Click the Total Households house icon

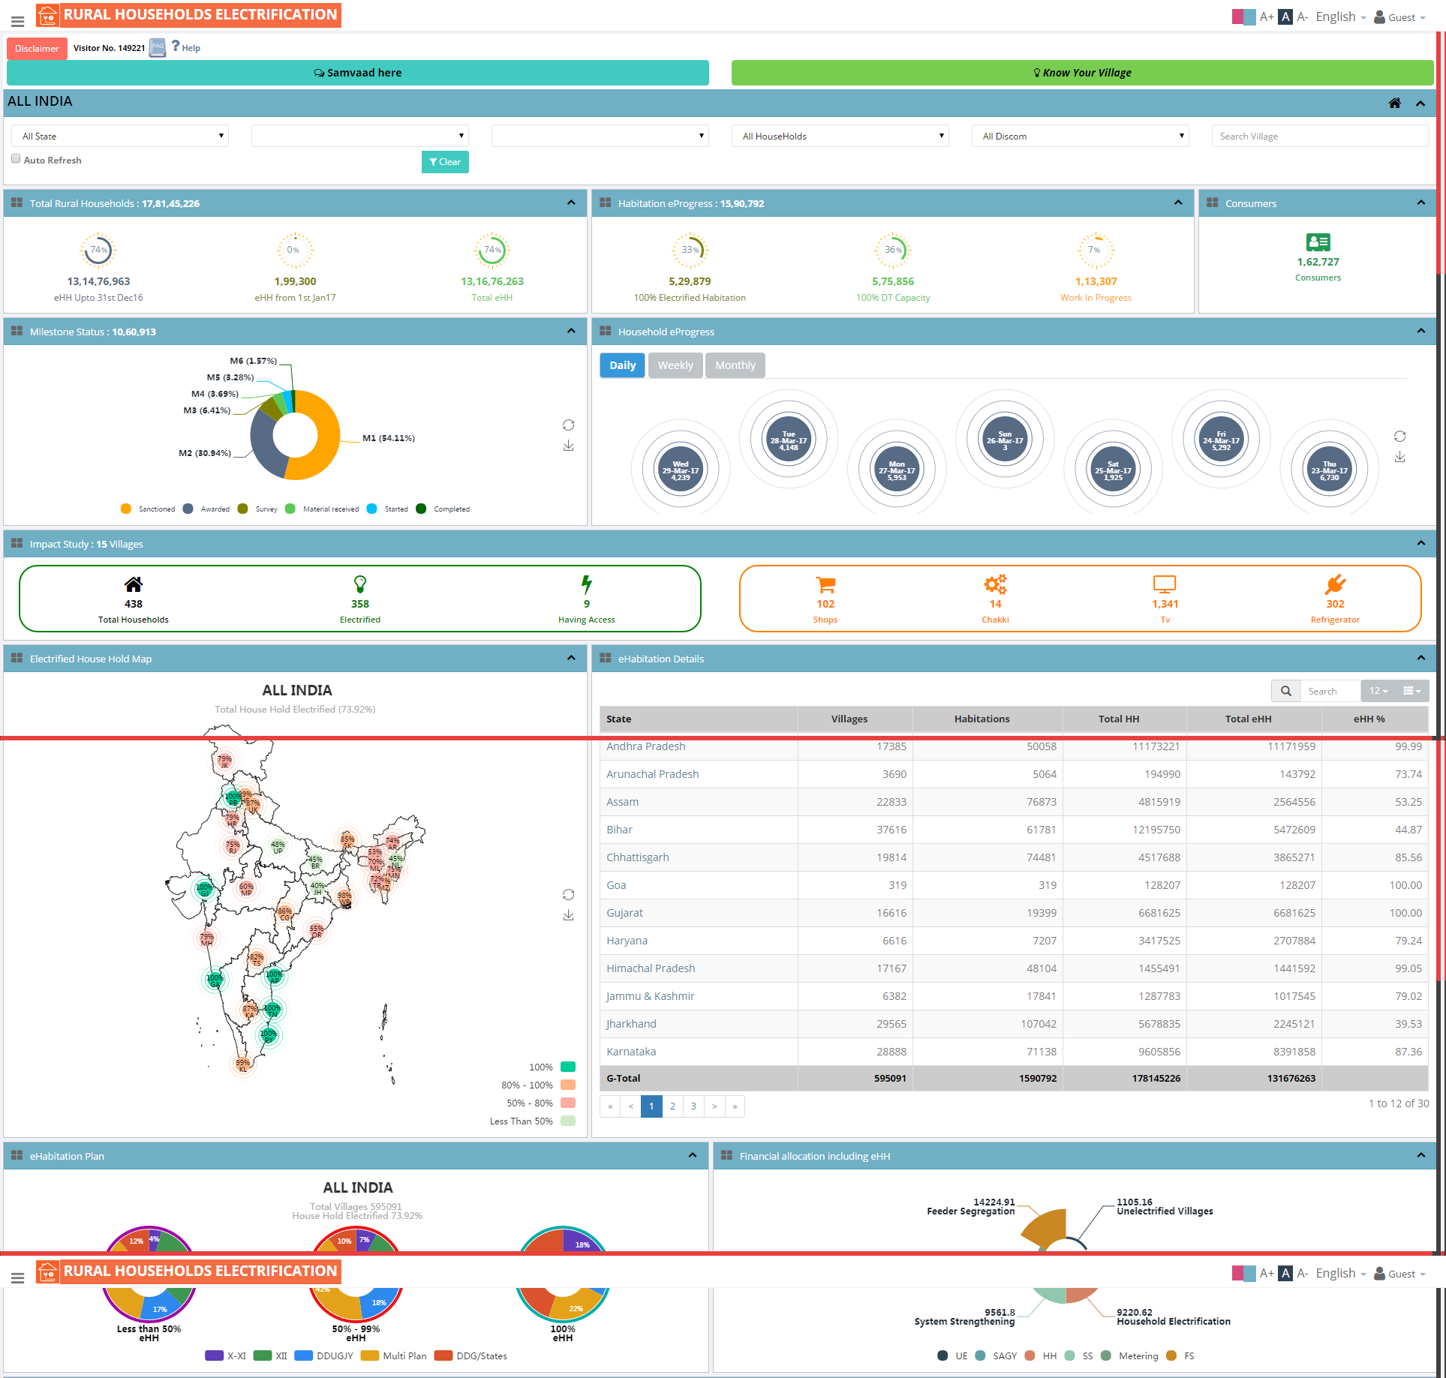pos(134,584)
